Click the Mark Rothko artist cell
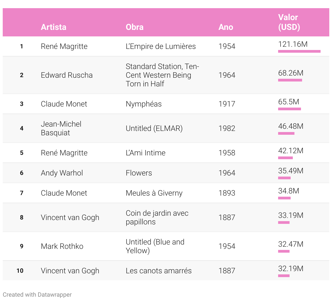Screen dimensions: 332x301 62,246
